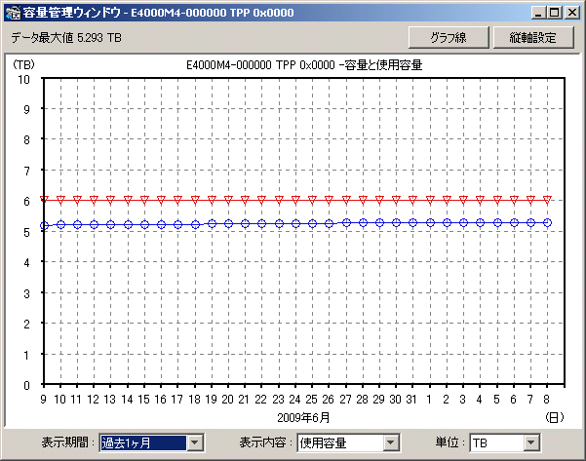Image resolution: width=586 pixels, height=461 pixels.
Task: Click the x-axis day label 19
Action: (x=212, y=400)
